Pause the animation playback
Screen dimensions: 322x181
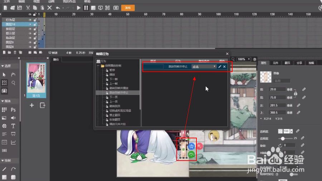click(x=86, y=8)
